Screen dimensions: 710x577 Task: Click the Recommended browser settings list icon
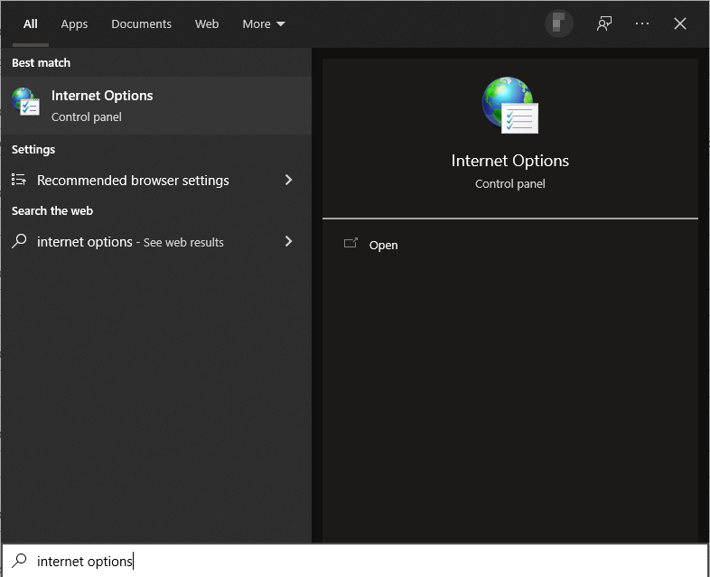(19, 181)
